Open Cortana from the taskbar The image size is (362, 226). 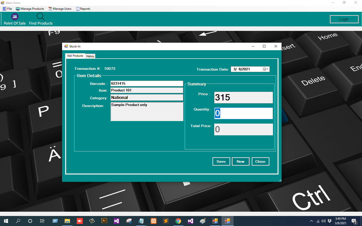pyautogui.click(x=30, y=221)
